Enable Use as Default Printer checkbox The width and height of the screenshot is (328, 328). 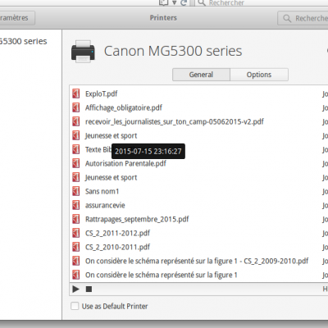(75, 306)
